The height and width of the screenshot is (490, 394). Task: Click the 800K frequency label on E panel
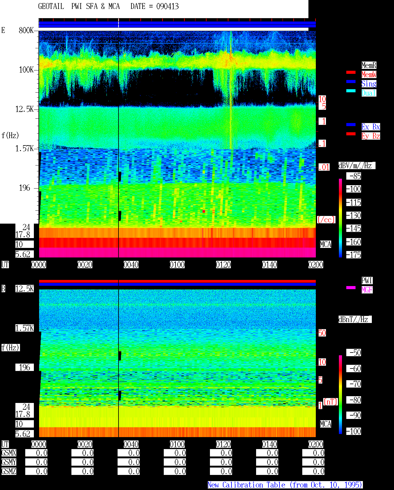click(26, 30)
